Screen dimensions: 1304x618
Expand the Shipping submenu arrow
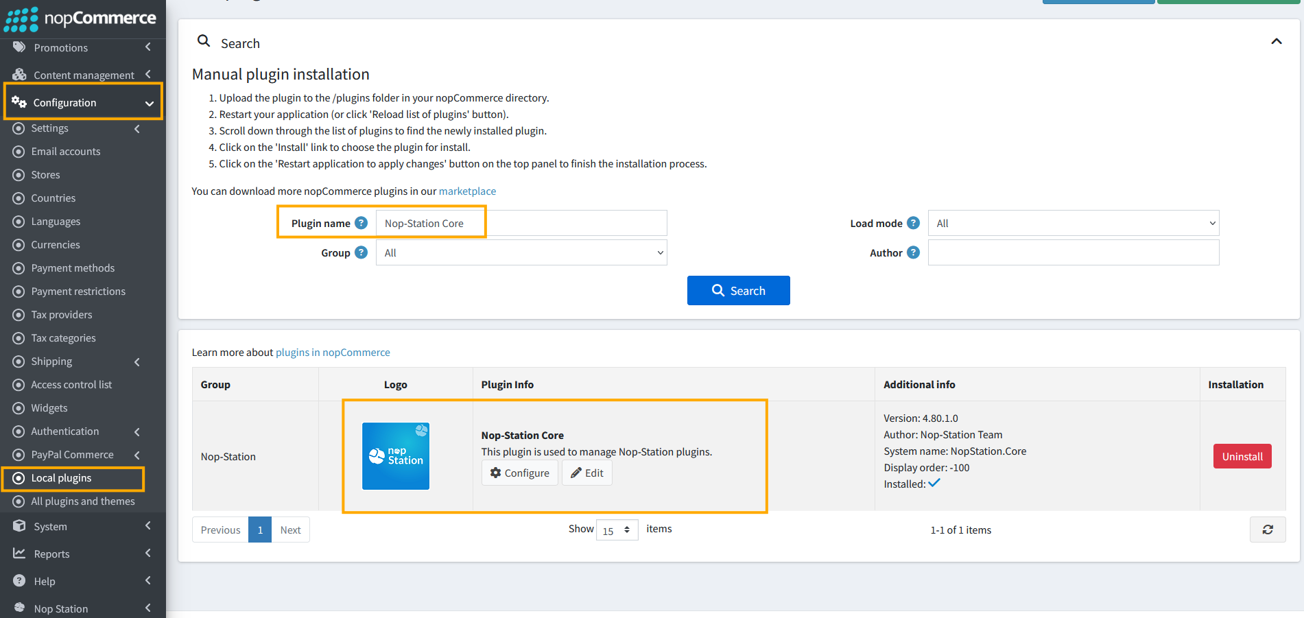pos(137,361)
